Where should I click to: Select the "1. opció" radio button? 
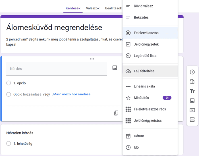pos(9,83)
